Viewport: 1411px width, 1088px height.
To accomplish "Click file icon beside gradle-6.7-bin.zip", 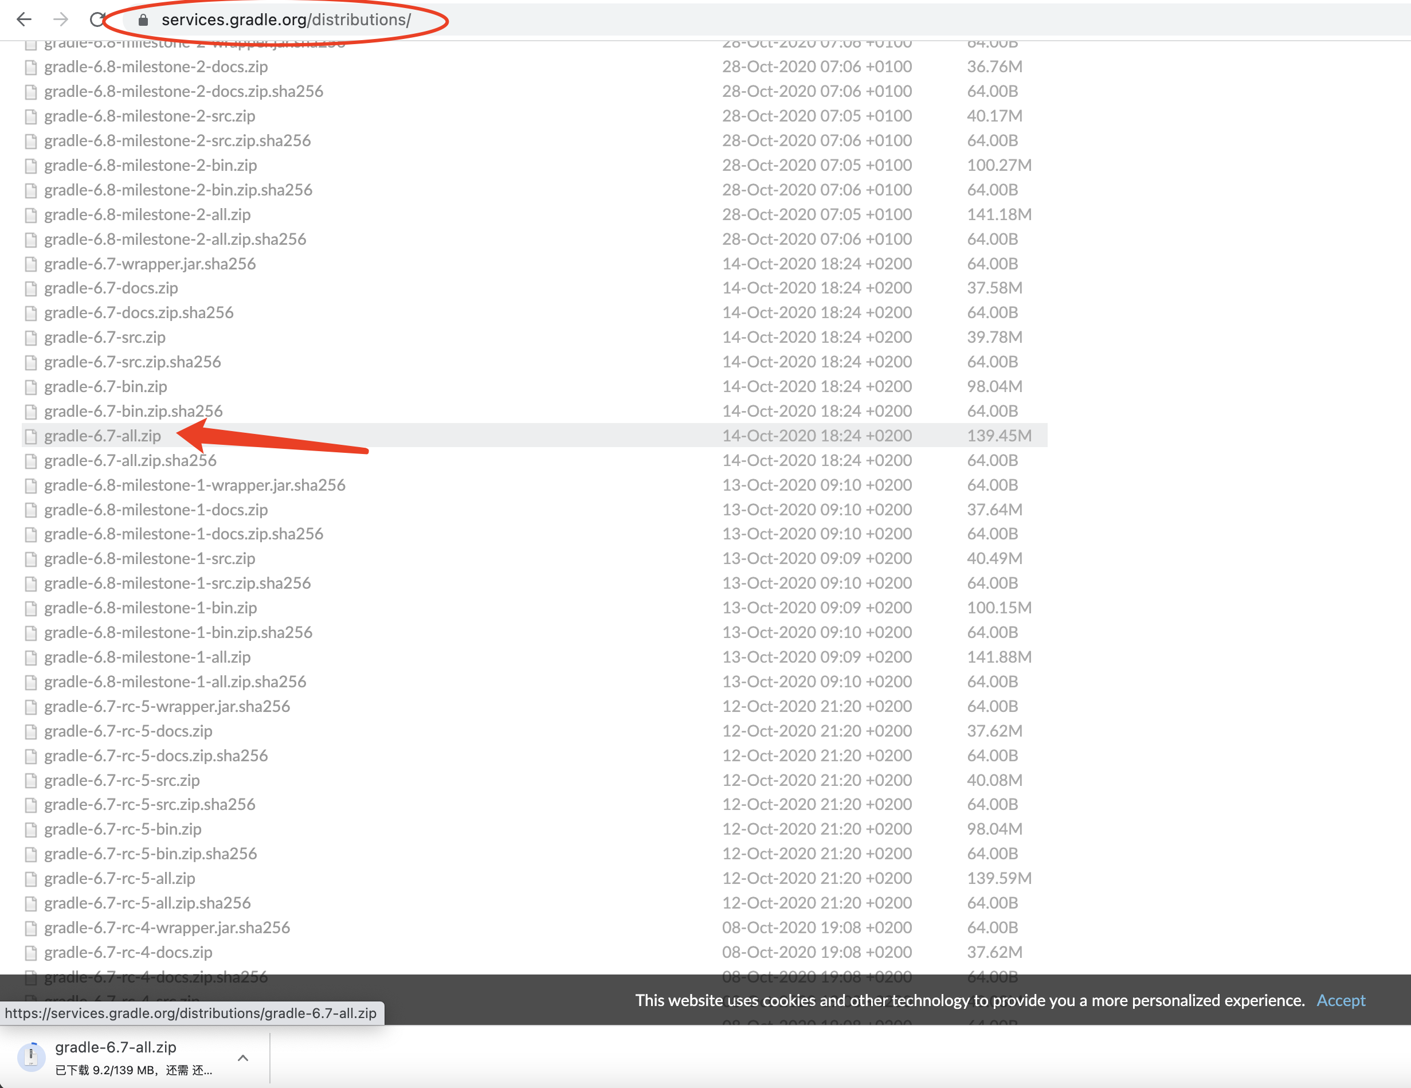I will coord(30,387).
